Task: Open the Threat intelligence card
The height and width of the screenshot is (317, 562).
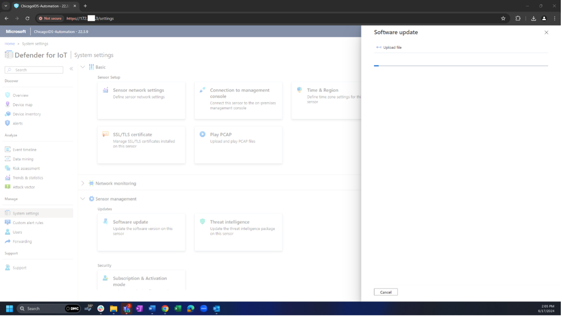Action: [239, 232]
